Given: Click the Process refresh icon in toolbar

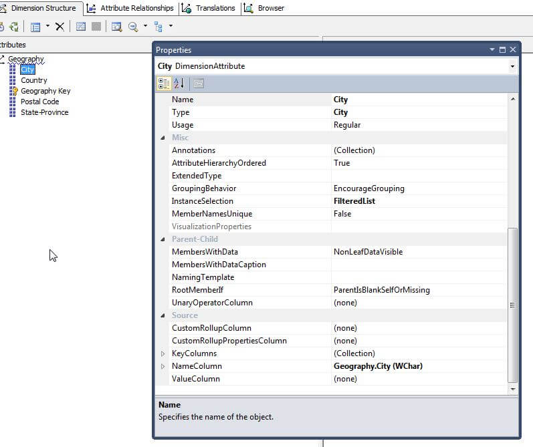Looking at the screenshot, I should [x=14, y=27].
